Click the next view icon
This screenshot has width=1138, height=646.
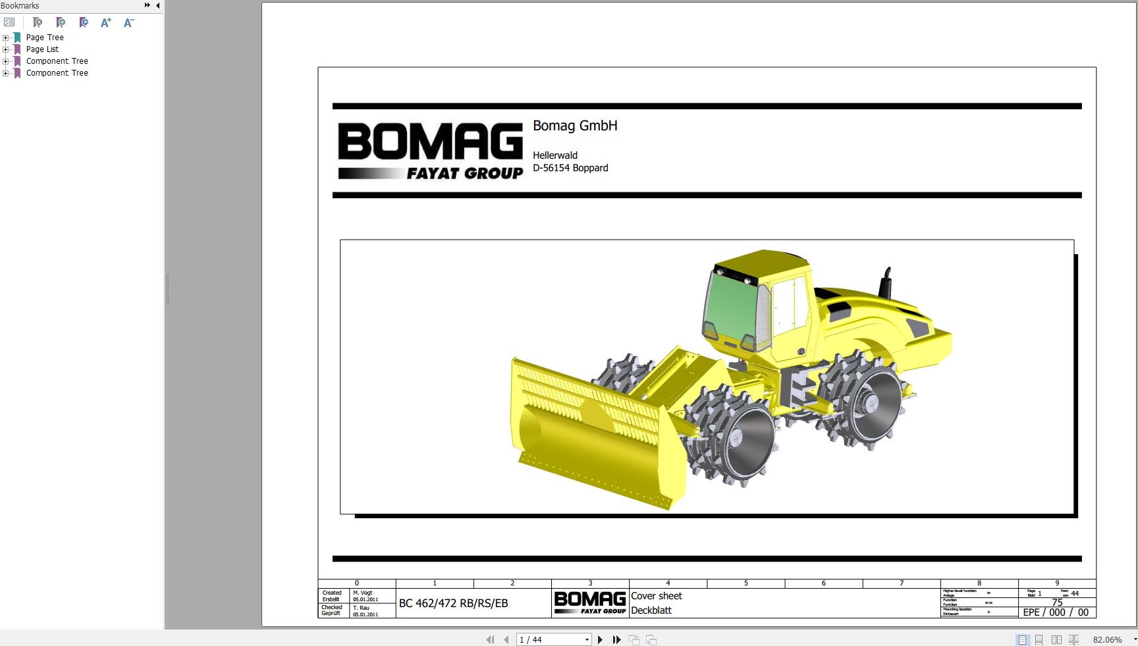651,639
